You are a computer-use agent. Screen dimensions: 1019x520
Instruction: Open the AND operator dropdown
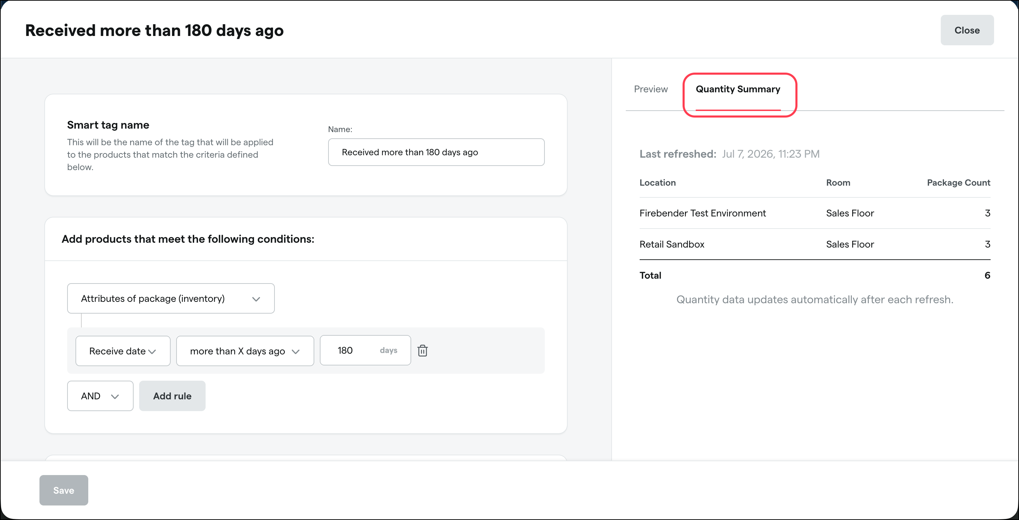(100, 396)
